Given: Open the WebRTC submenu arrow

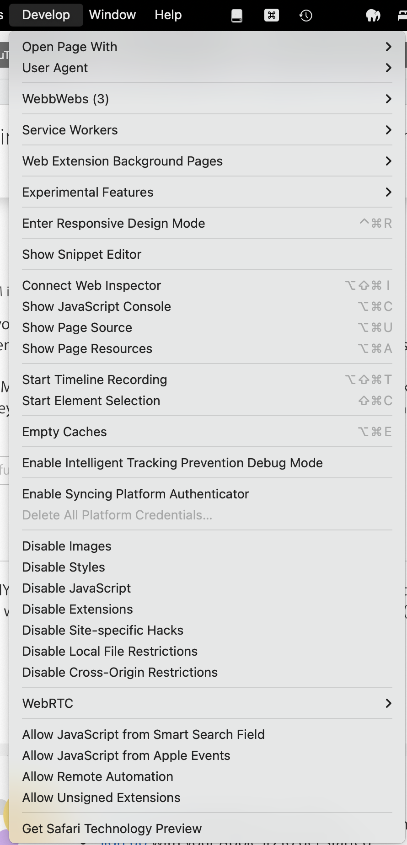Looking at the screenshot, I should [x=388, y=703].
